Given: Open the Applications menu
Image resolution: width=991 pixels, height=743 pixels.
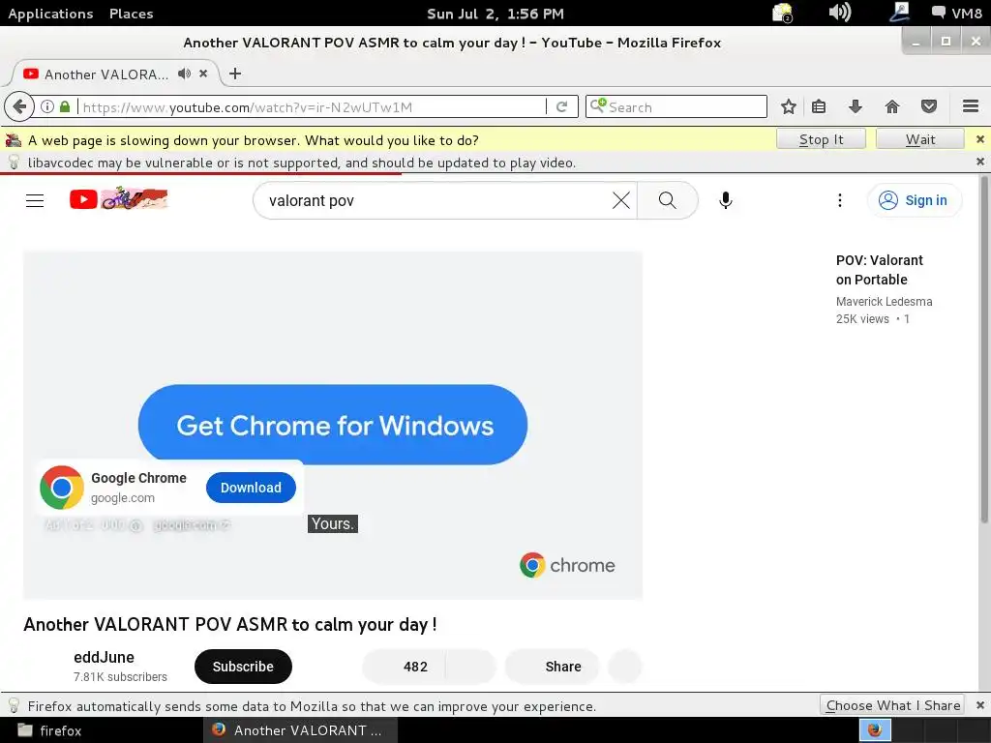Looking at the screenshot, I should tap(50, 14).
